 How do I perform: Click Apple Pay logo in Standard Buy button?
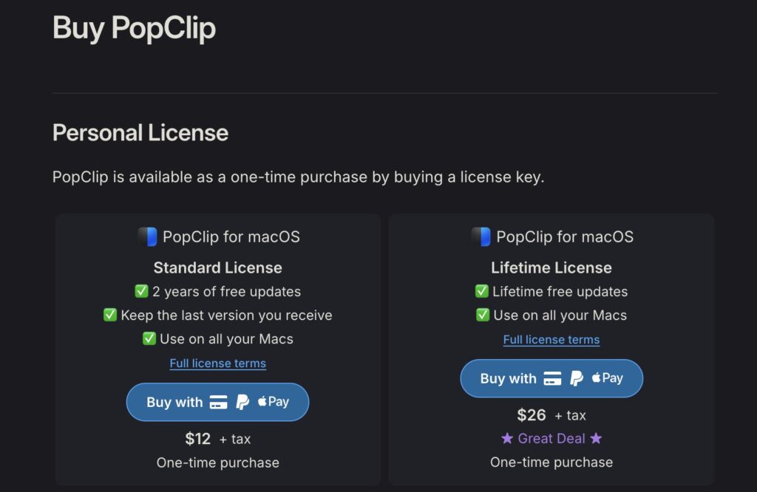(274, 402)
